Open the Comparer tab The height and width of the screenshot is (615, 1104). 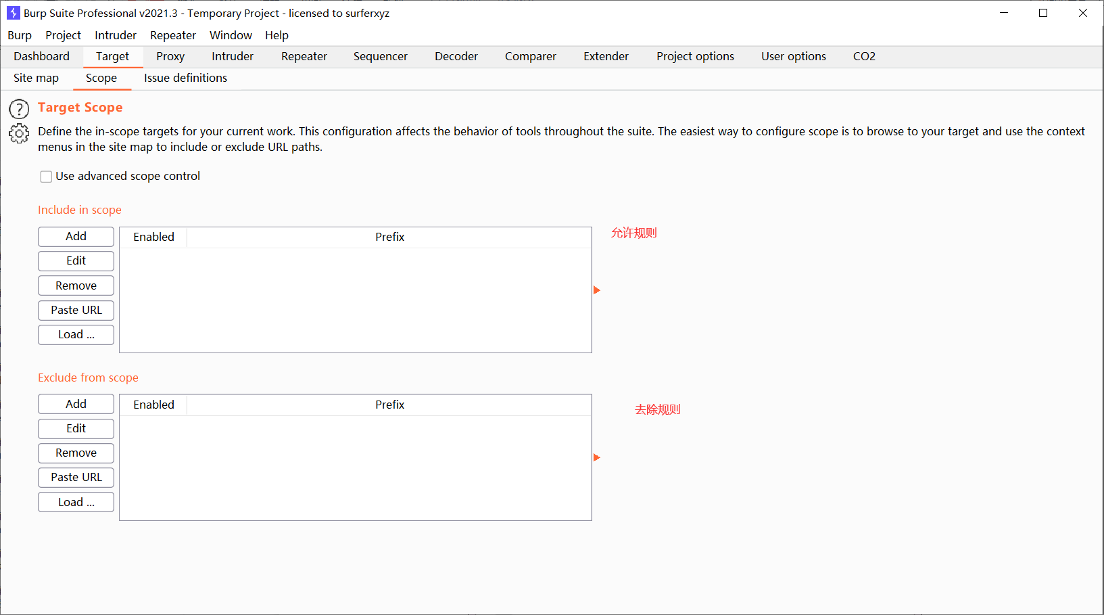tap(531, 57)
